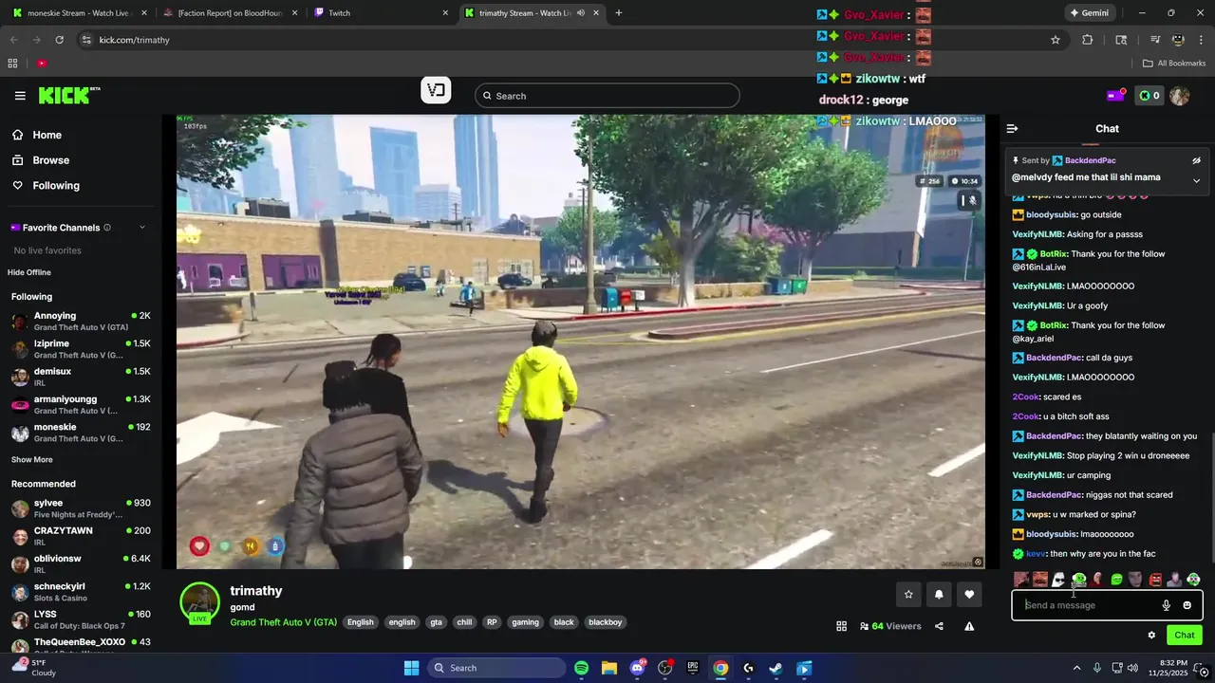Viewport: 1215px width, 683px height.
Task: Select the 'RP' stream tag
Action: coord(492,622)
